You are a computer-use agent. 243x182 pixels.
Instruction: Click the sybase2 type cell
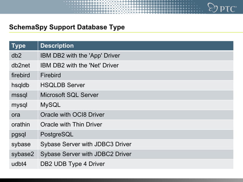click(x=22, y=154)
